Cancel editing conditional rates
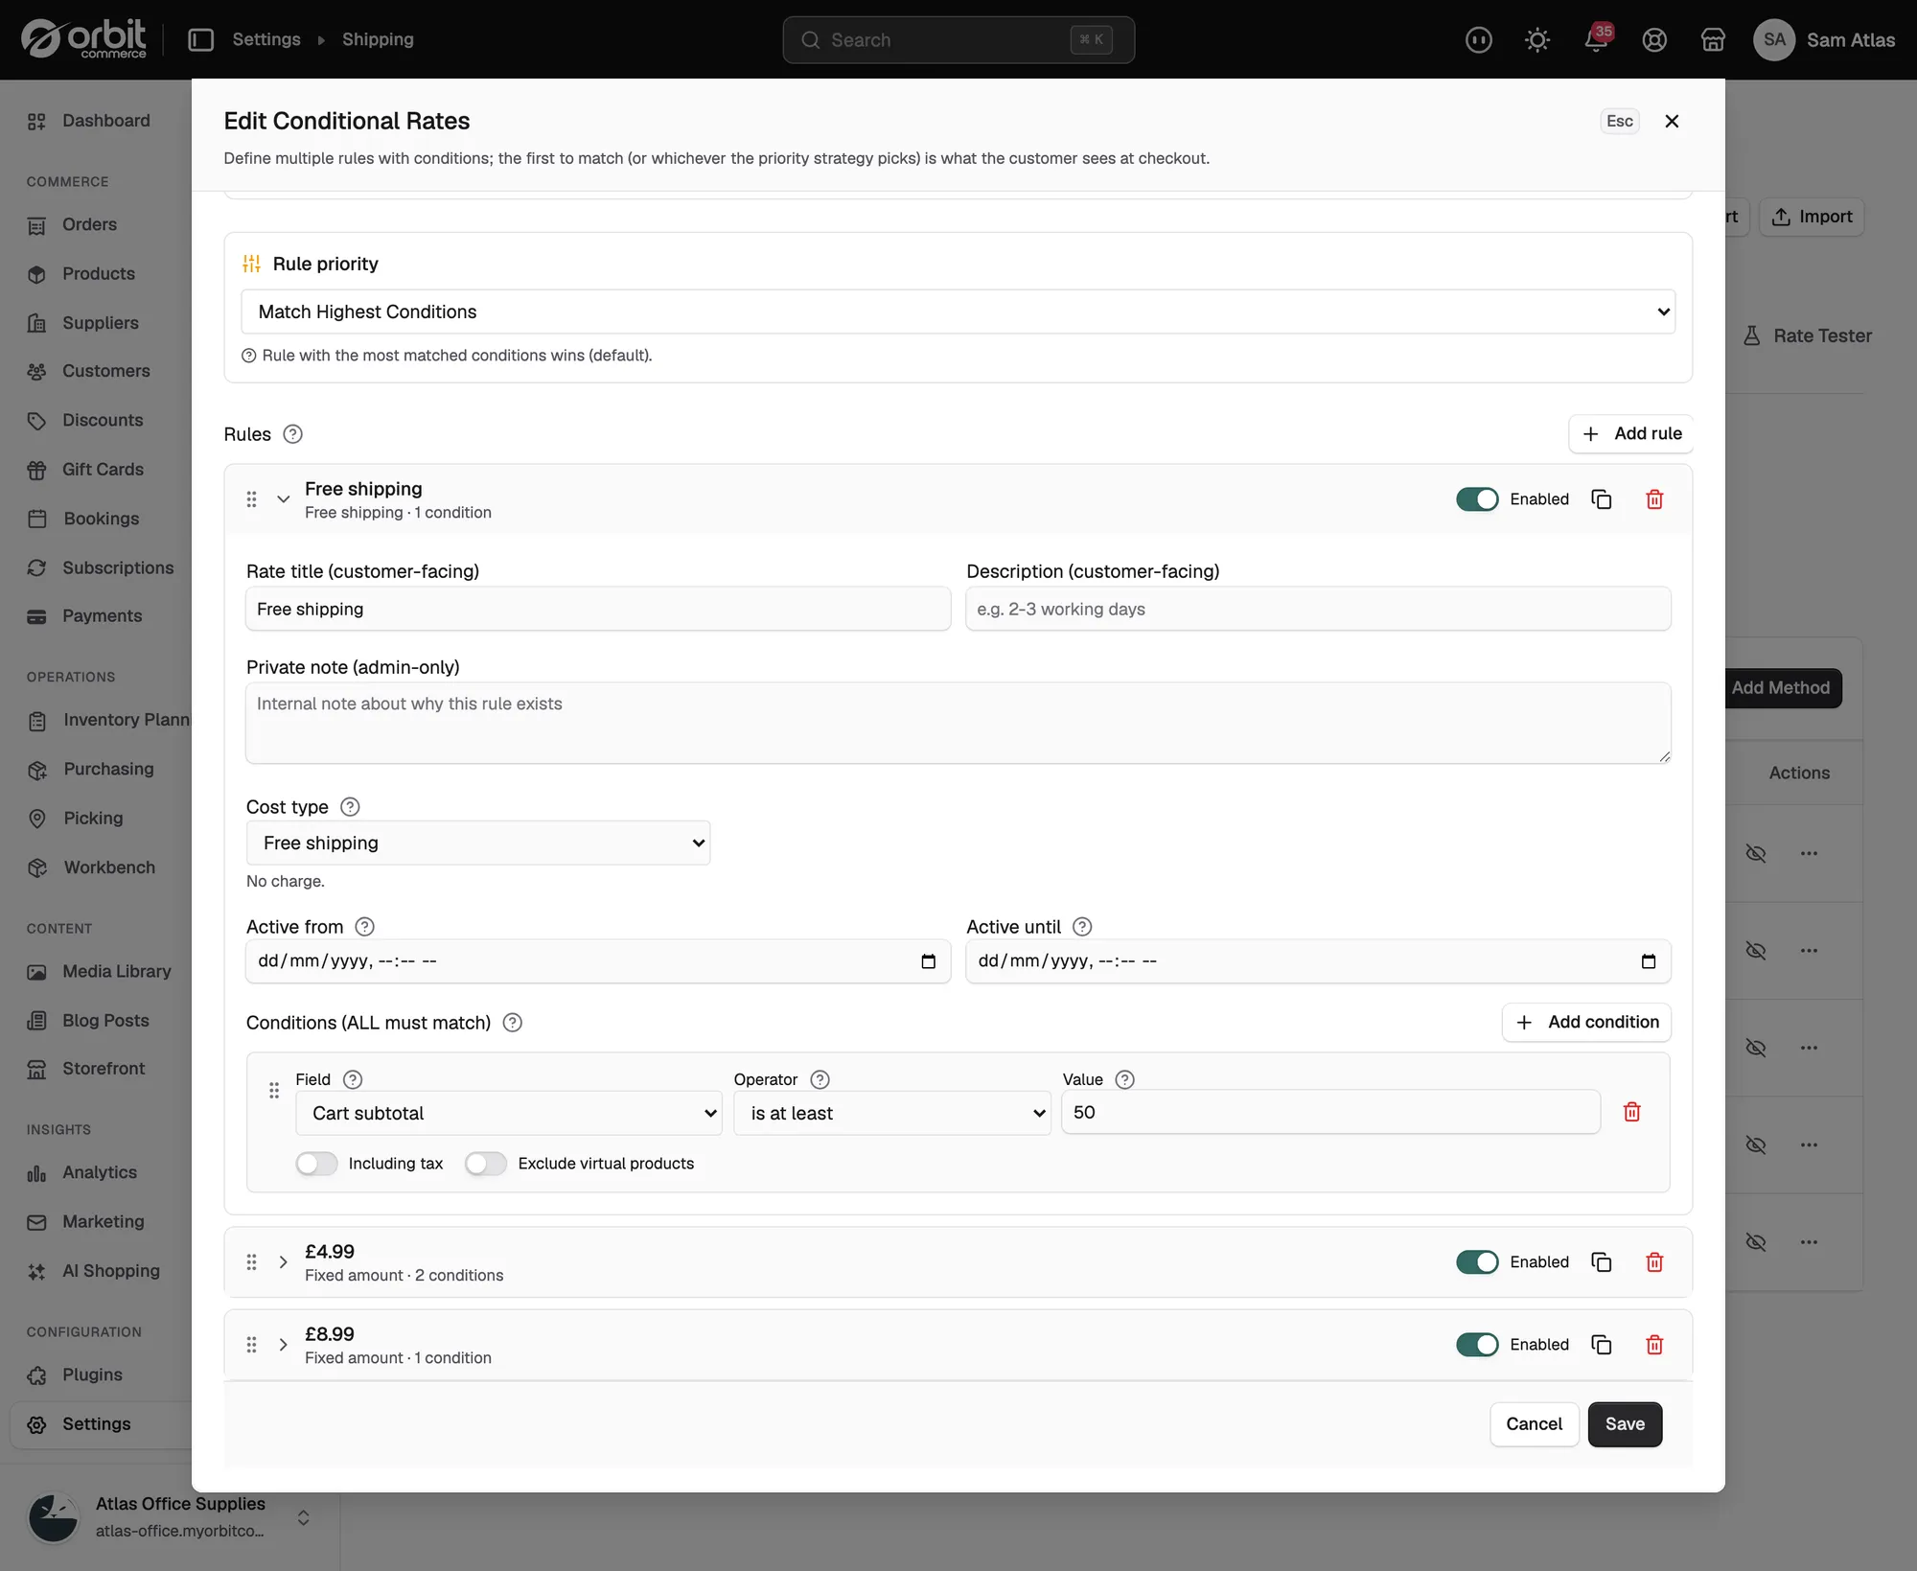This screenshot has height=1571, width=1917. [x=1534, y=1424]
